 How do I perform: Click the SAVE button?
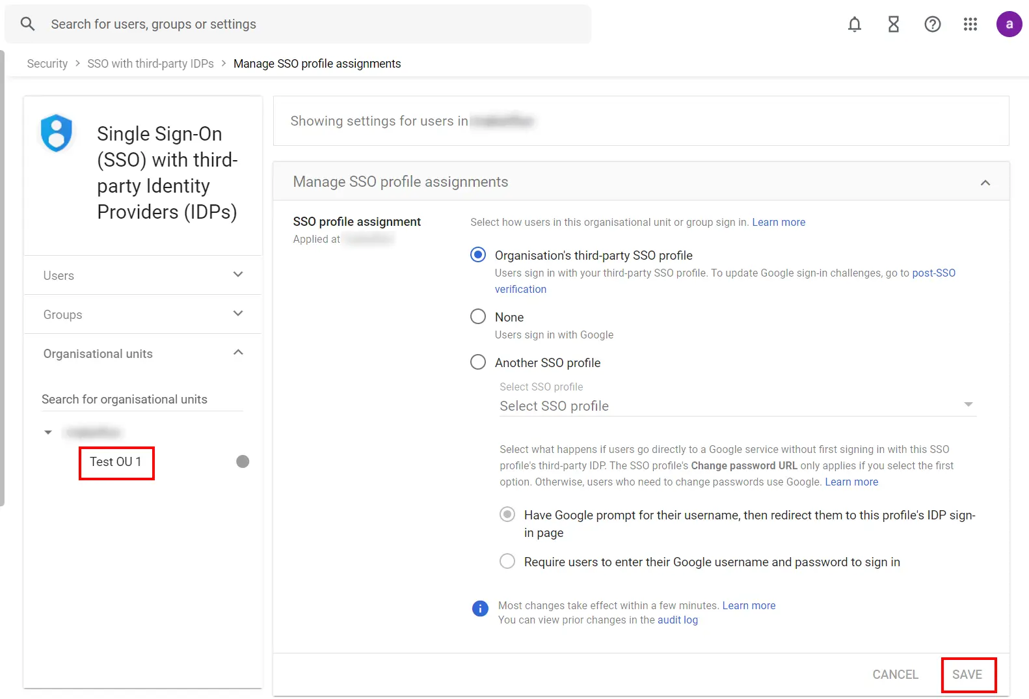point(967,674)
